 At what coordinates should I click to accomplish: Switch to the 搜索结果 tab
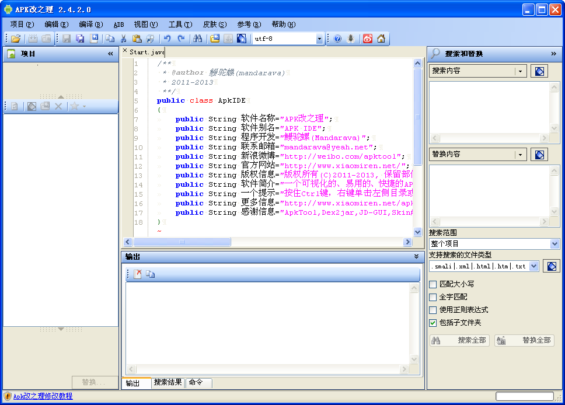pos(168,382)
